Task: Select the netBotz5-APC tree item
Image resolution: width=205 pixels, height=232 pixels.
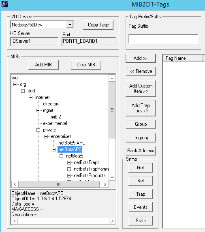Action: point(72,143)
